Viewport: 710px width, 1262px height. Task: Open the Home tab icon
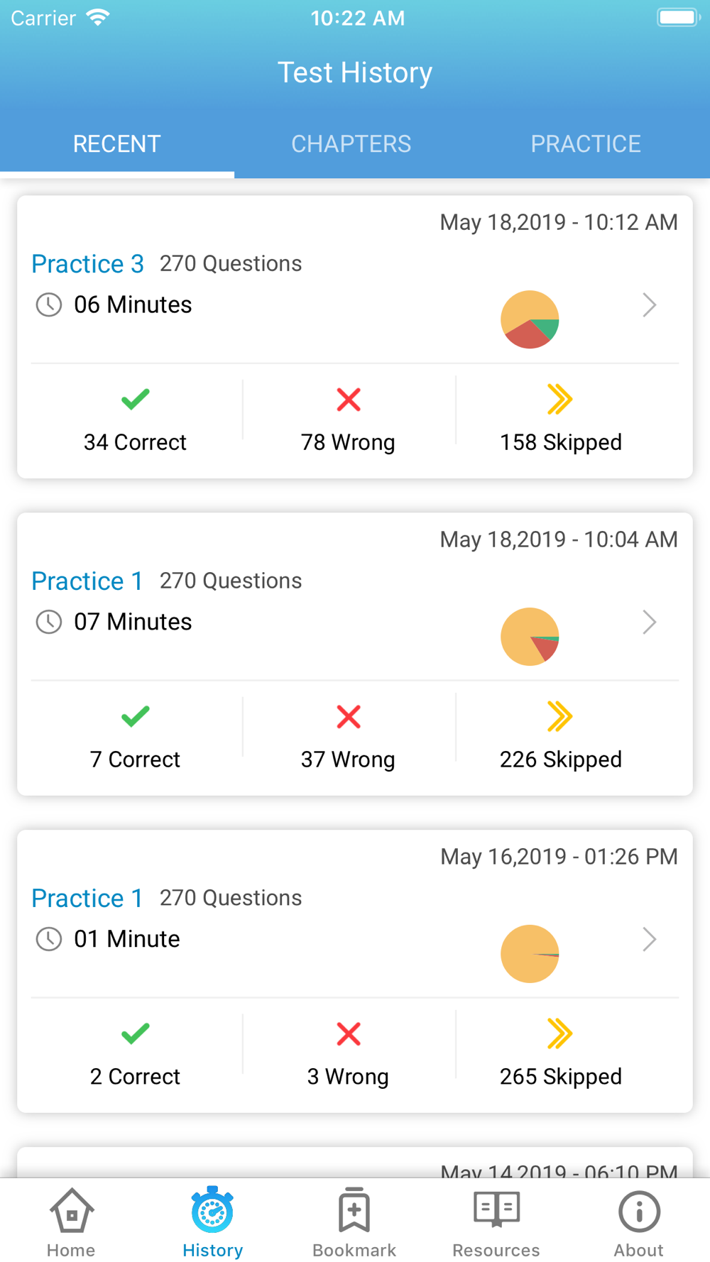(71, 1211)
